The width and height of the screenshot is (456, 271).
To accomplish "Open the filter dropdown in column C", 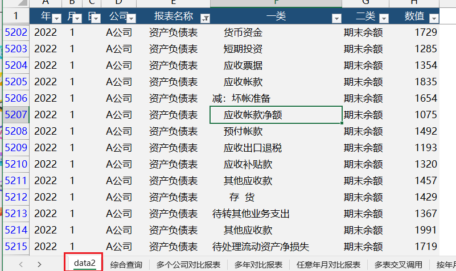I will (96, 19).
